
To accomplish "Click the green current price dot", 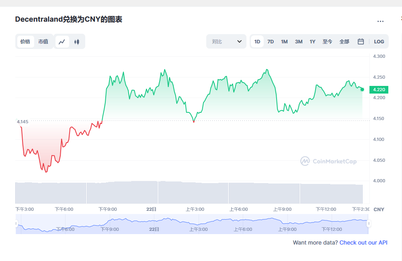I will pyautogui.click(x=362, y=90).
